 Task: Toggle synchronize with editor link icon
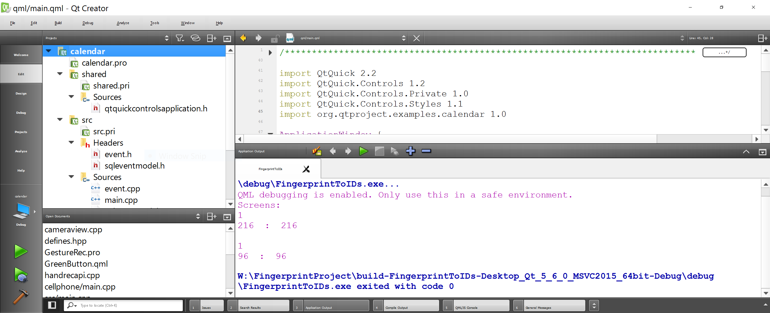[x=196, y=38]
